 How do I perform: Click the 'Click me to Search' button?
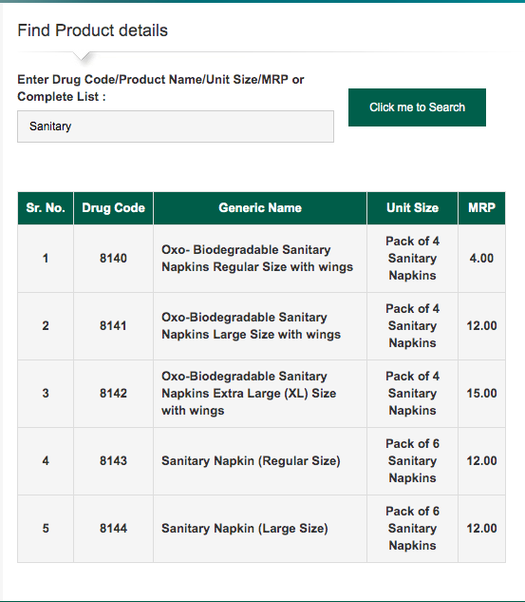pyautogui.click(x=417, y=107)
